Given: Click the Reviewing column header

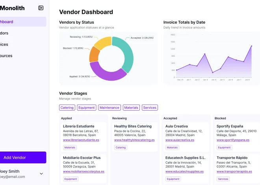Looking at the screenshot, I should [x=119, y=118].
